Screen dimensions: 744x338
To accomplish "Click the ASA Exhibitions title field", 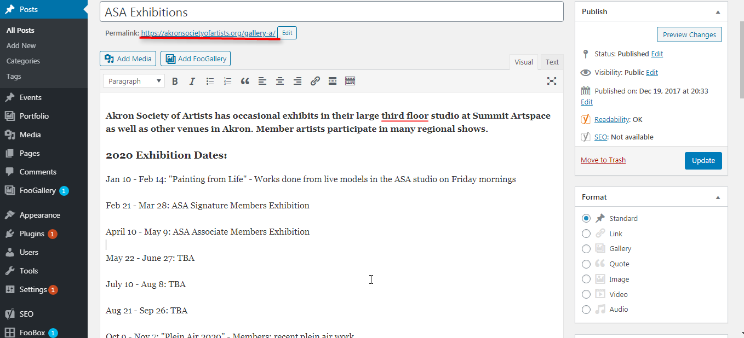I will [331, 11].
